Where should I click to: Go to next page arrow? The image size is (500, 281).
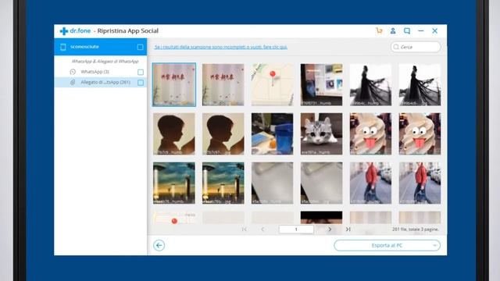330,229
